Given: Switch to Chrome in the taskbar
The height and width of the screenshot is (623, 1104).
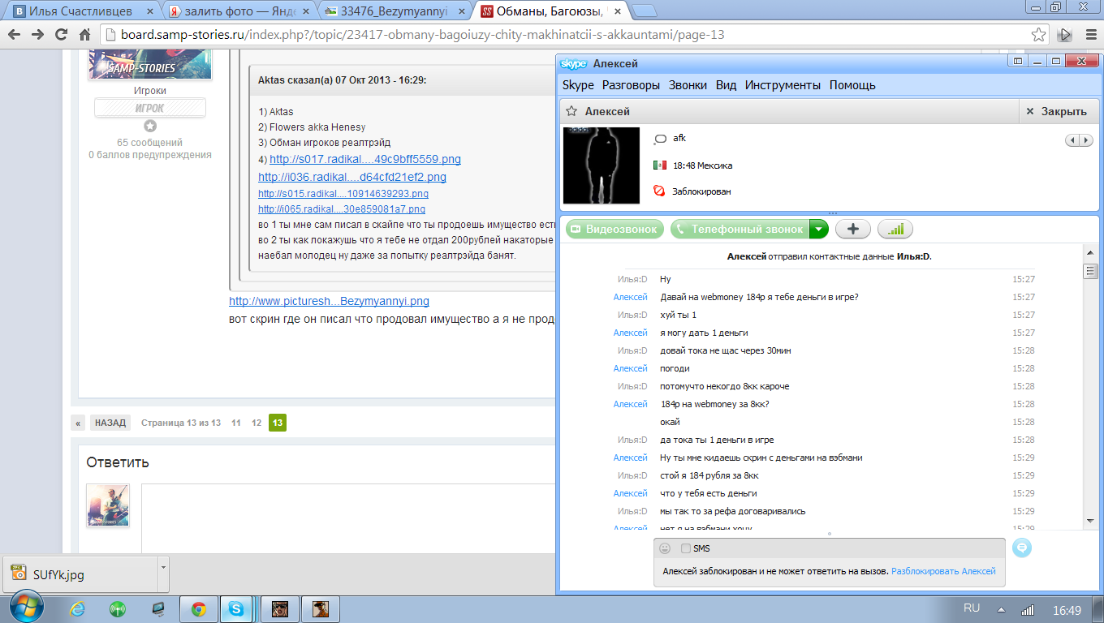Looking at the screenshot, I should point(198,608).
